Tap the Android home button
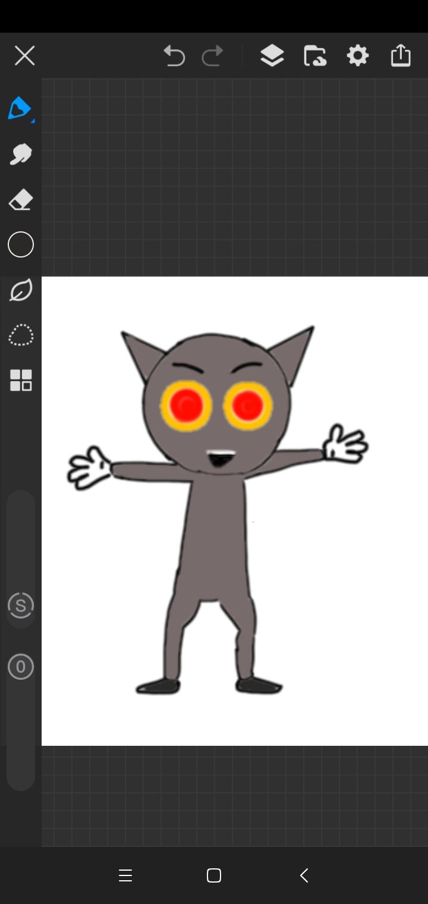This screenshot has width=428, height=904. pyautogui.click(x=214, y=875)
